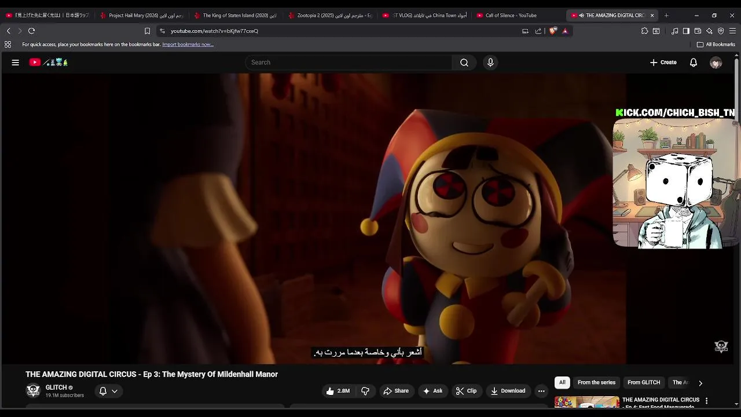Open the All Bookmarks folder
741x417 pixels.
click(x=716, y=45)
